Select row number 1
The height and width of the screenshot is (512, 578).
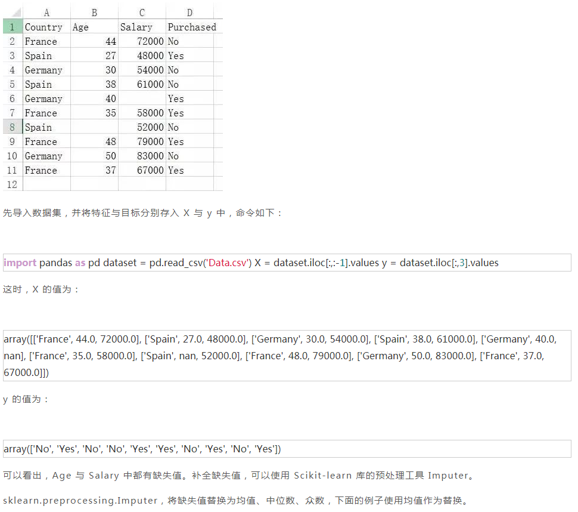(12, 26)
